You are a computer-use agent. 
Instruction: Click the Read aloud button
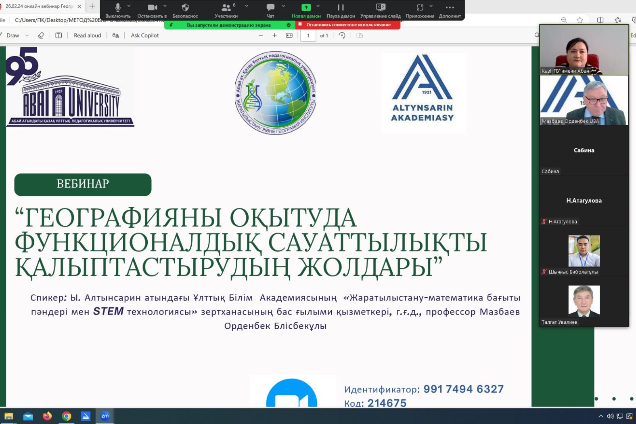coord(87,36)
